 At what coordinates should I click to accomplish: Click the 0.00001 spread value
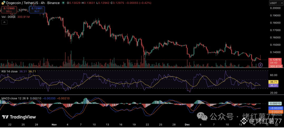(23, 10)
